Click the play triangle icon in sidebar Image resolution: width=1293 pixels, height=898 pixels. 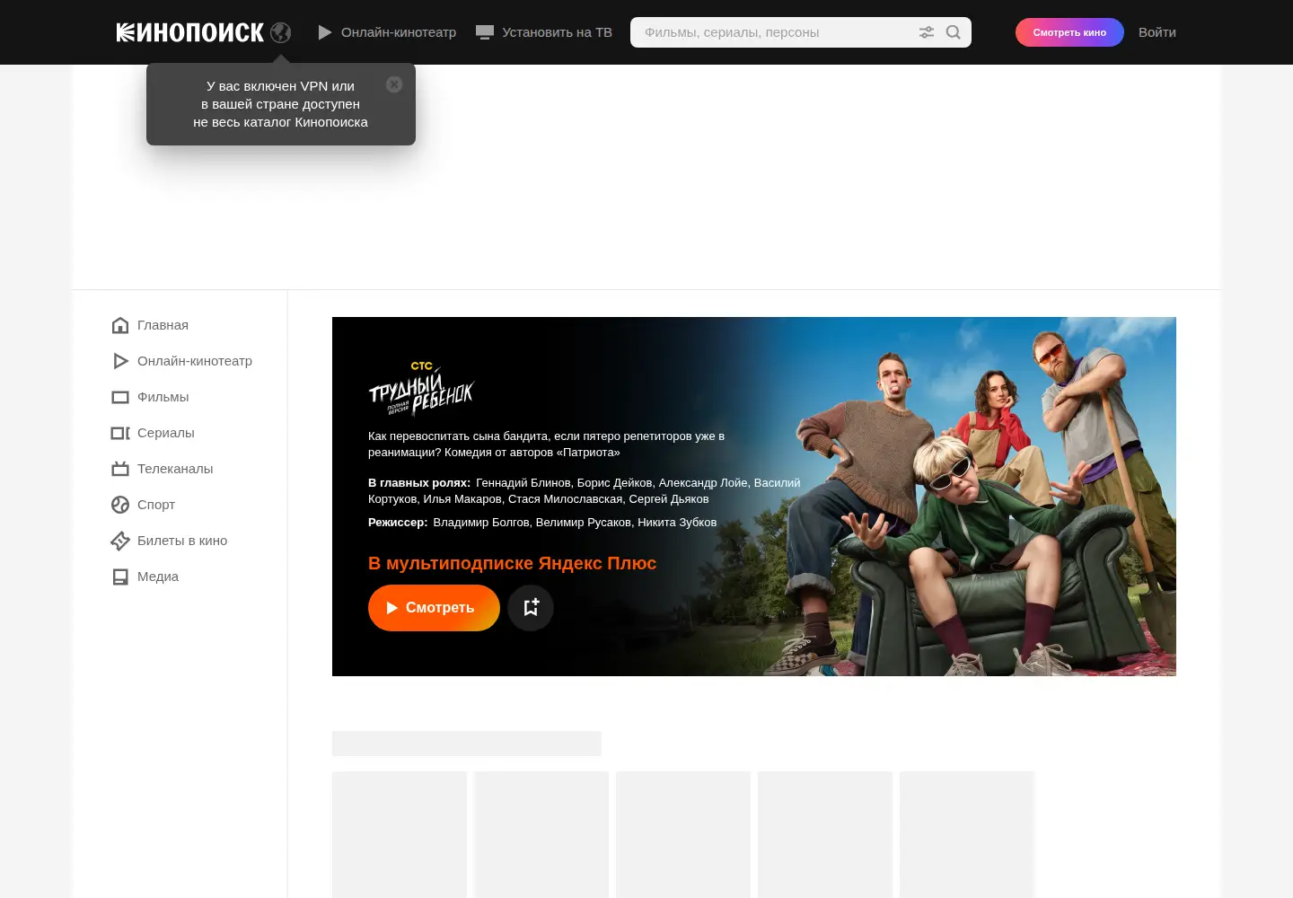[120, 361]
